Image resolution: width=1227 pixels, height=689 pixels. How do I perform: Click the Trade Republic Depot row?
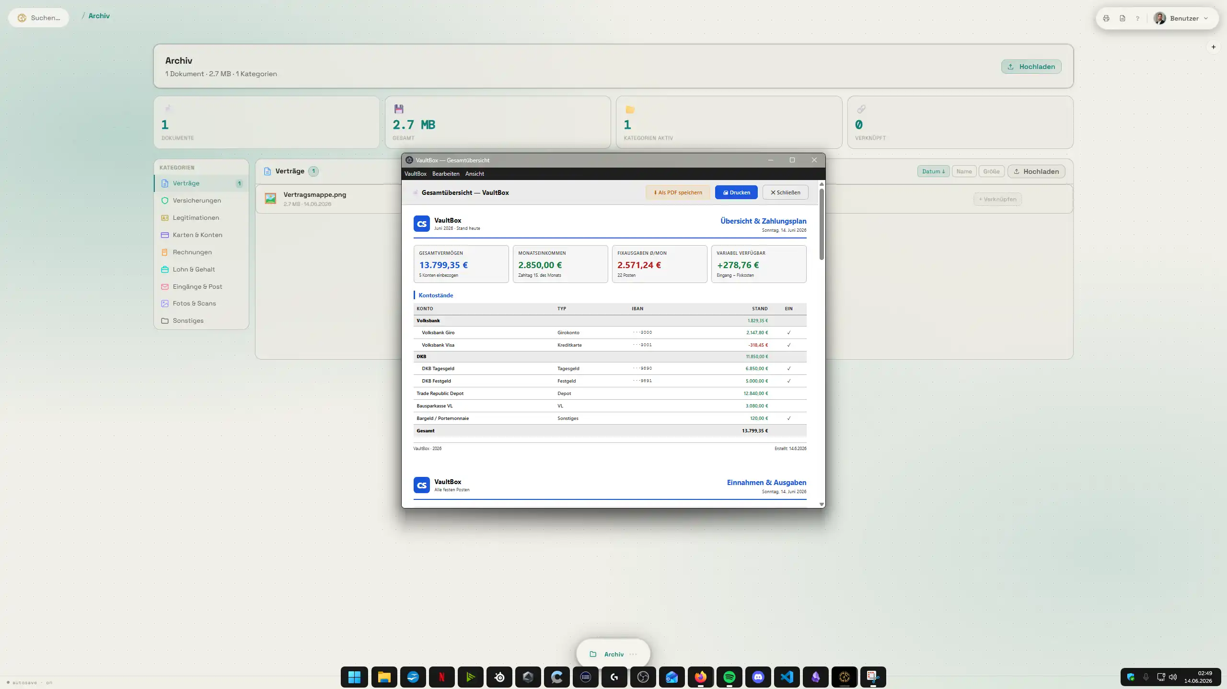(x=610, y=394)
